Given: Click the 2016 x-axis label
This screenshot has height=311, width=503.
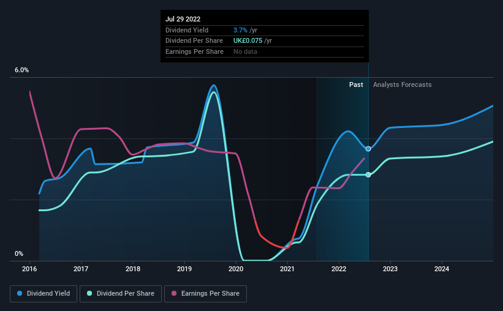Looking at the screenshot, I should tap(29, 269).
